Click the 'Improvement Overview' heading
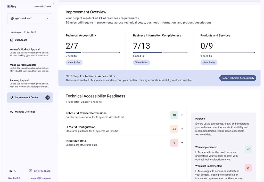Image resolution: width=264 pixels, height=182 pixels. click(86, 12)
